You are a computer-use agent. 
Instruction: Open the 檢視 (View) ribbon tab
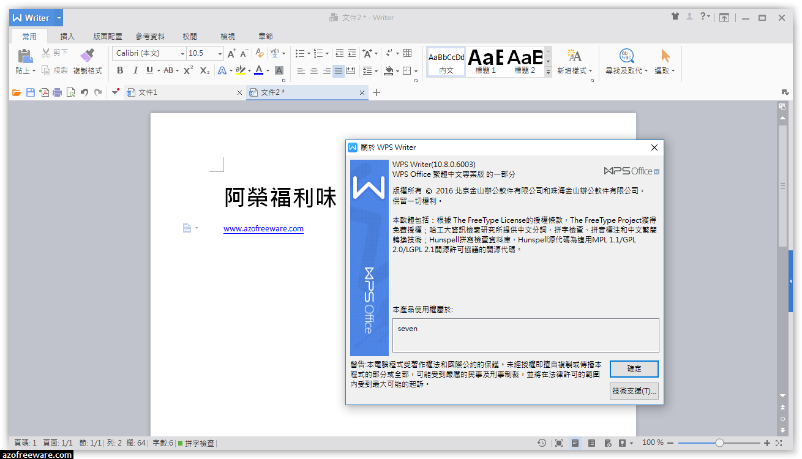click(x=228, y=37)
